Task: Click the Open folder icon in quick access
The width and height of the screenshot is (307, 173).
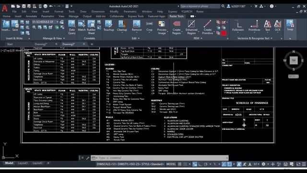Action: (18, 6)
